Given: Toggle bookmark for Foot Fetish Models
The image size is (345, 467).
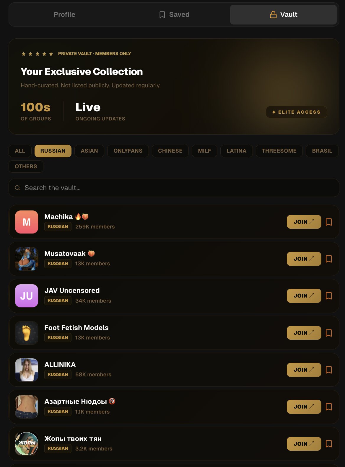Looking at the screenshot, I should click(x=328, y=333).
